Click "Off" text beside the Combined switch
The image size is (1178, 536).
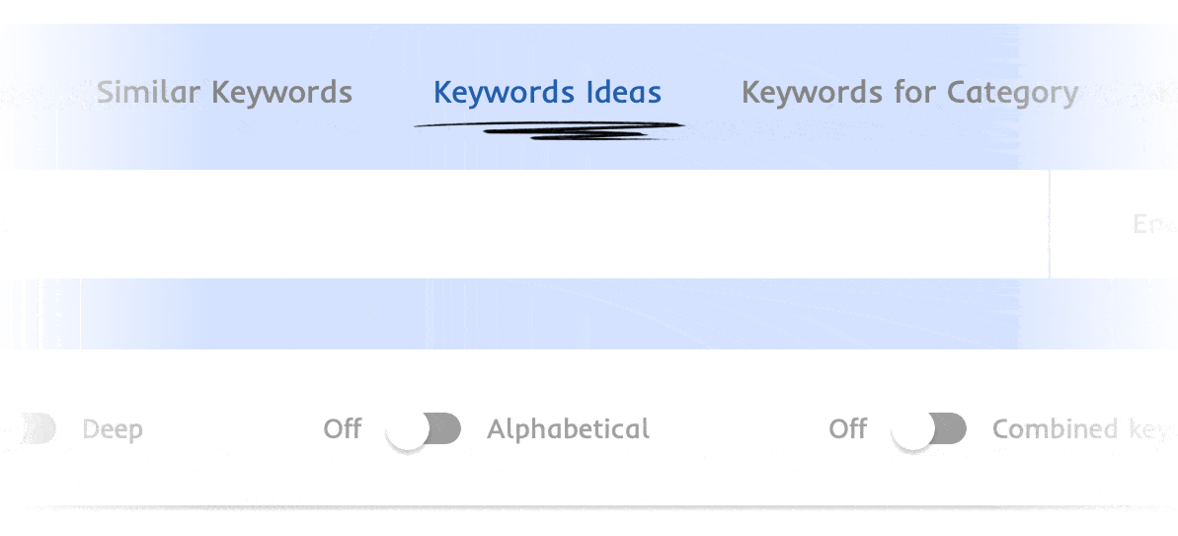[848, 429]
